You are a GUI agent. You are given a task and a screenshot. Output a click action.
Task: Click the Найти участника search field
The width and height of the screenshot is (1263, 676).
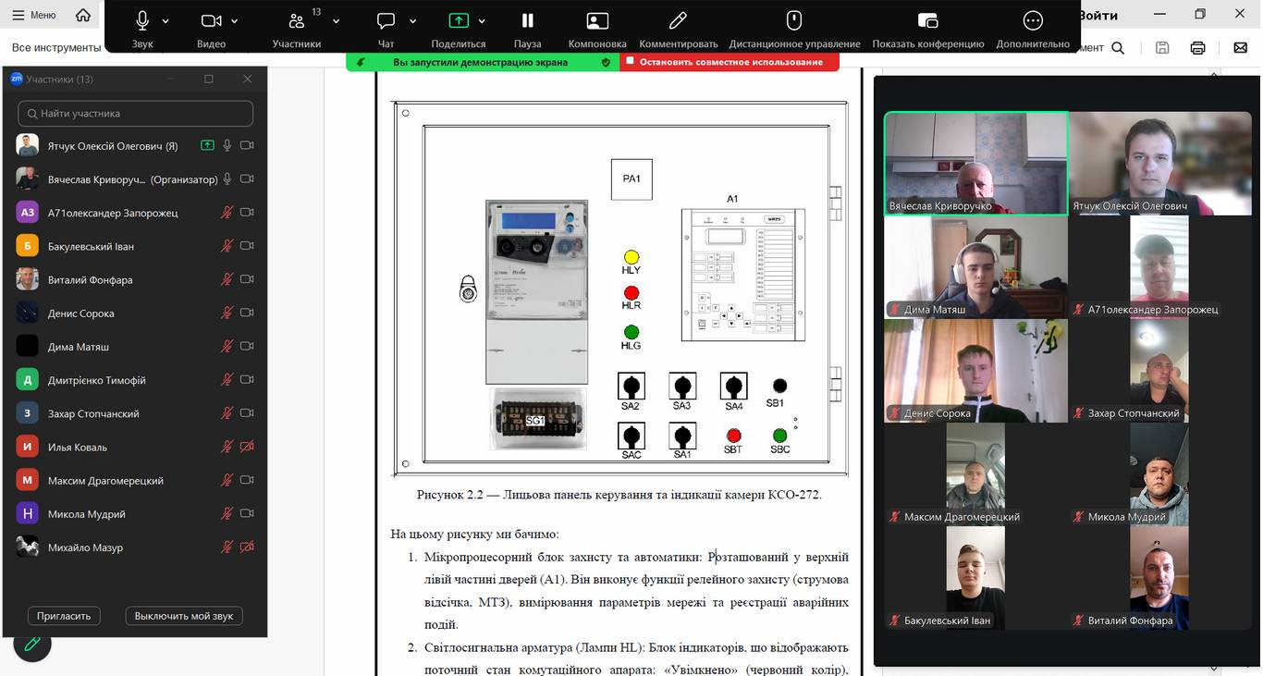135,114
